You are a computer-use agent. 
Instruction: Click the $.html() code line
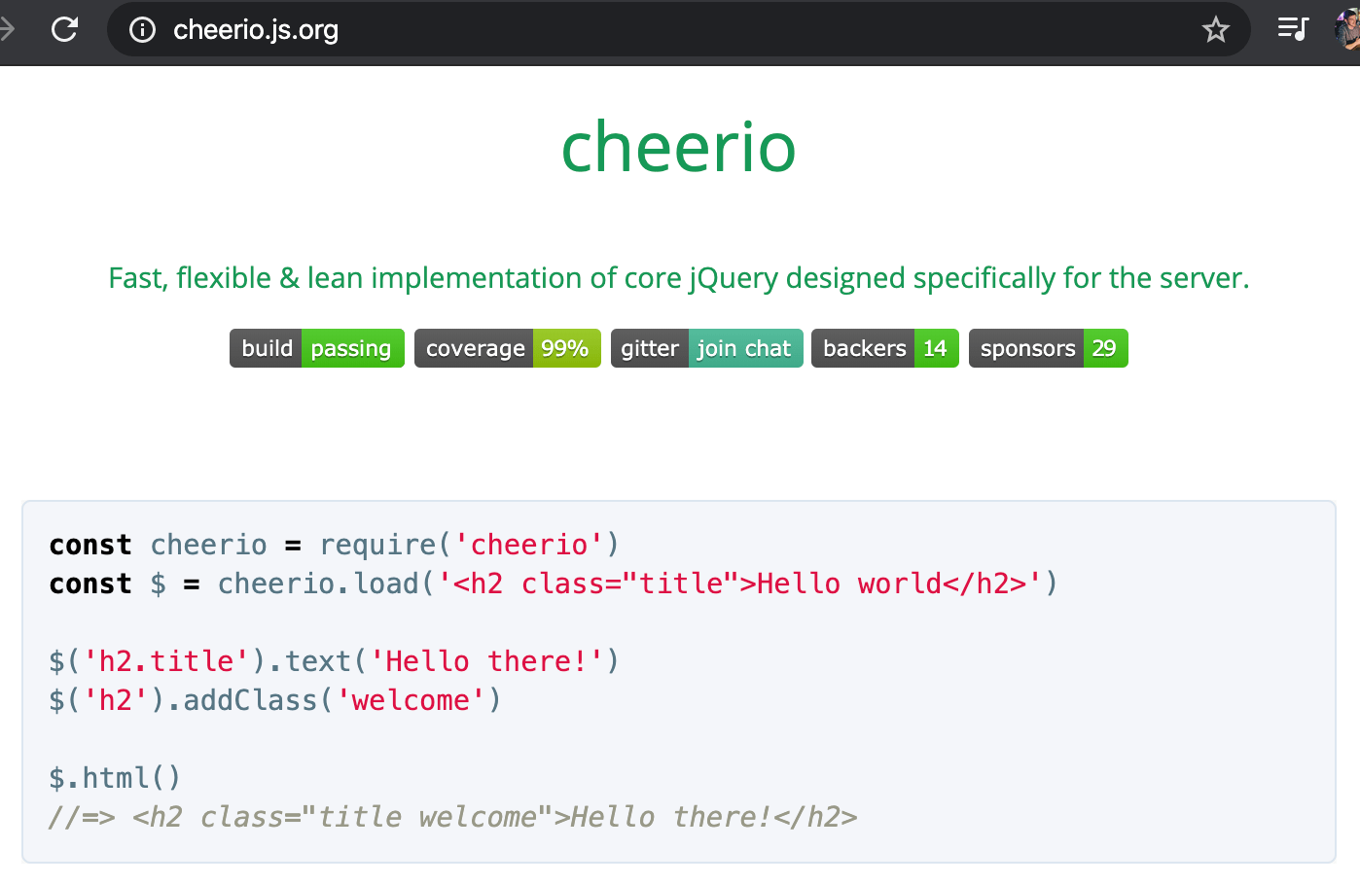coord(115,778)
